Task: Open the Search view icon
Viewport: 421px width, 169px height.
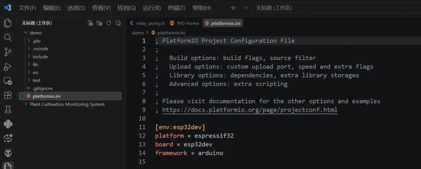Action: tap(8, 38)
